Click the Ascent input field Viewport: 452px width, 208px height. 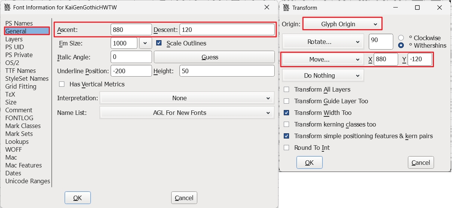click(x=131, y=30)
